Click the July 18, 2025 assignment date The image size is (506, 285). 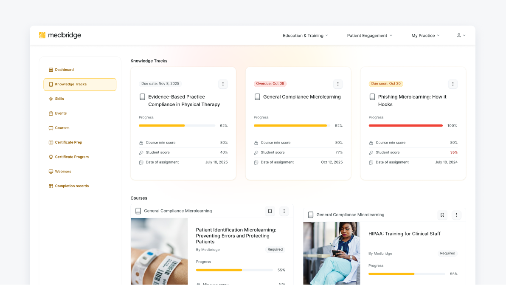click(216, 162)
